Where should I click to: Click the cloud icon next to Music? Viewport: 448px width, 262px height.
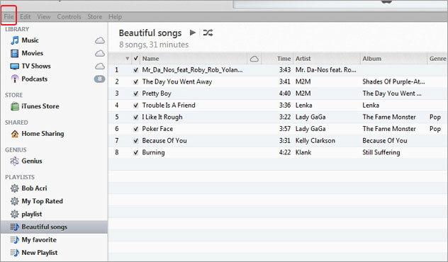[x=100, y=40]
